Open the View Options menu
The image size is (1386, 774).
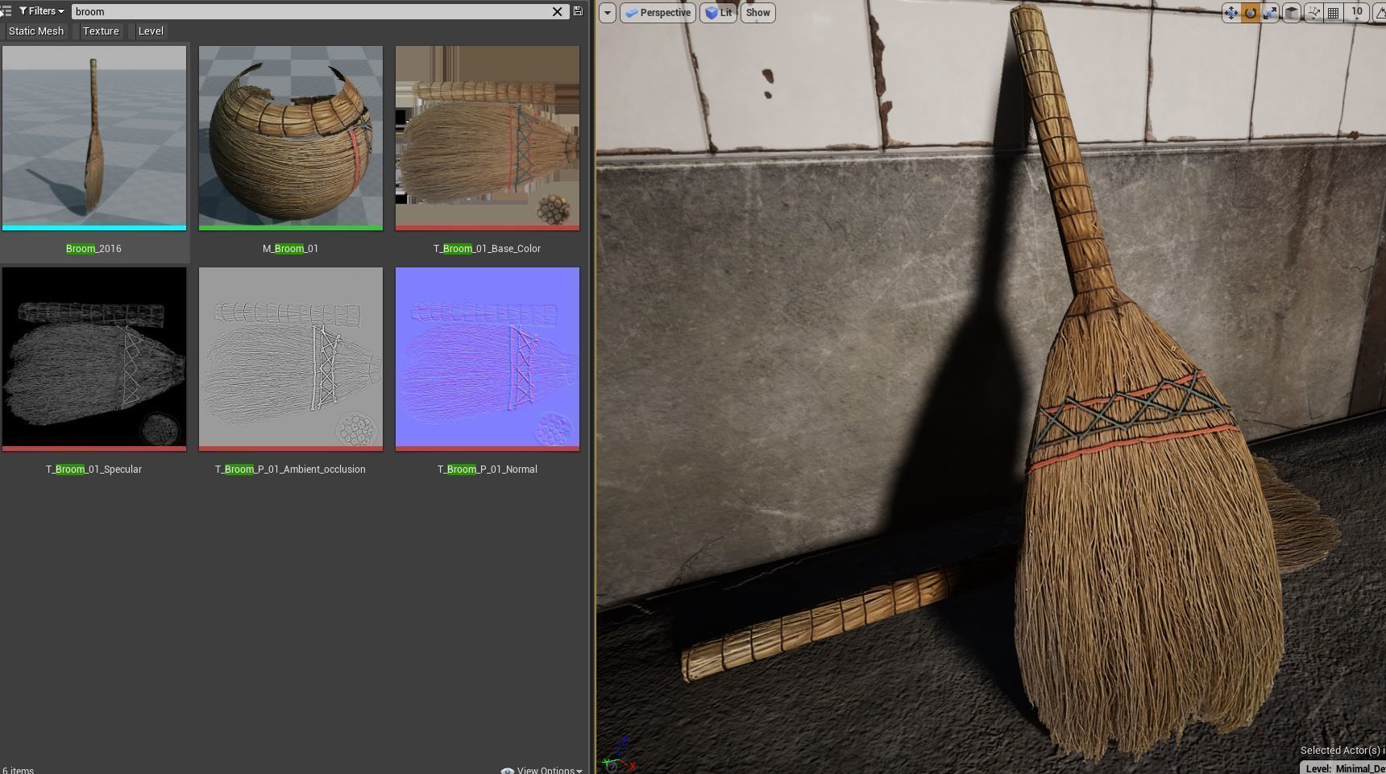(542, 770)
